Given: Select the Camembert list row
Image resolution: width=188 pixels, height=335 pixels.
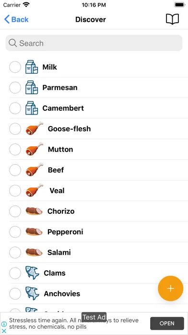Looking at the screenshot, I should pyautogui.click(x=99, y=108).
